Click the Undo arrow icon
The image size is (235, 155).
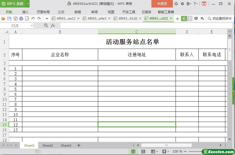tap(33, 19)
